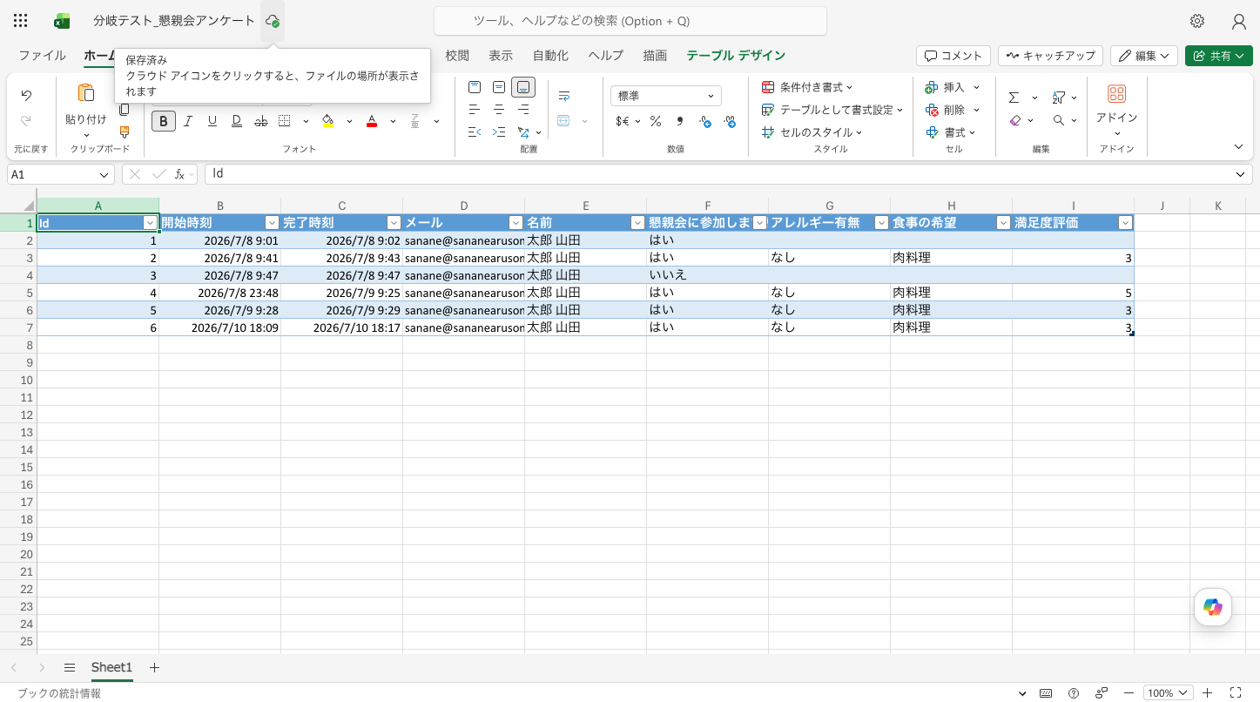The height and width of the screenshot is (702, 1260).
Task: Apply Percent Style format
Action: 655,121
